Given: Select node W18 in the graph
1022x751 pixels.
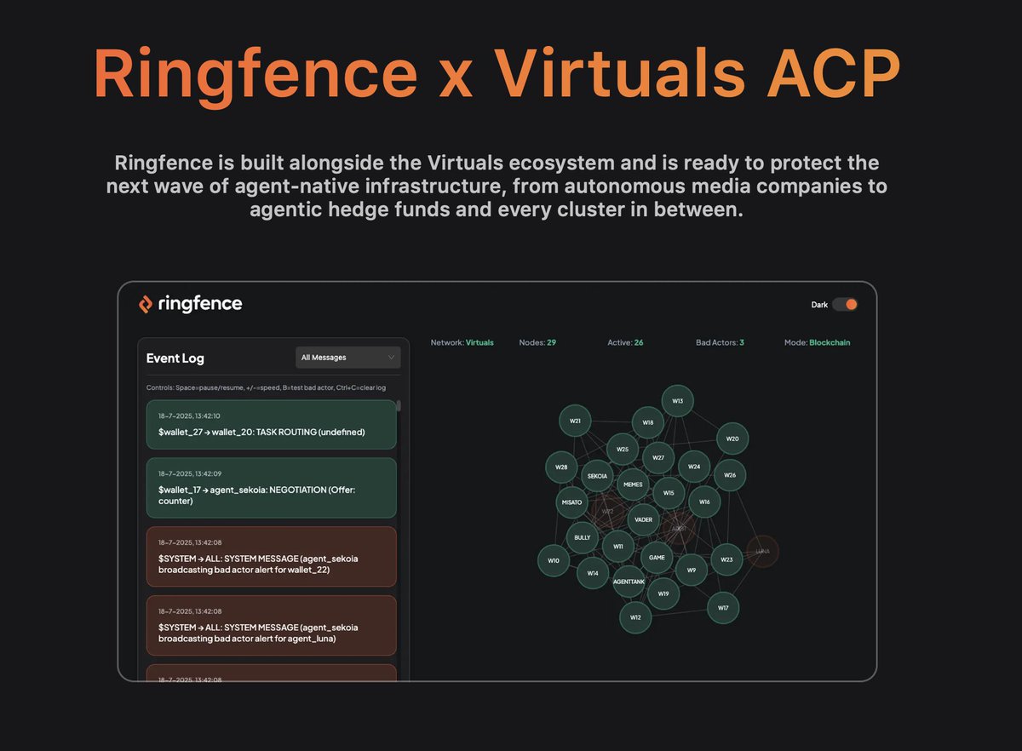Looking at the screenshot, I should (x=648, y=422).
